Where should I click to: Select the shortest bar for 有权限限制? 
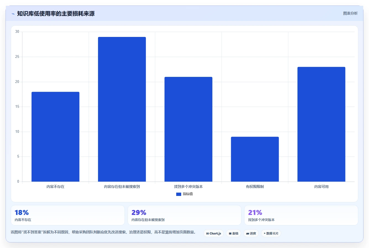click(x=255, y=159)
